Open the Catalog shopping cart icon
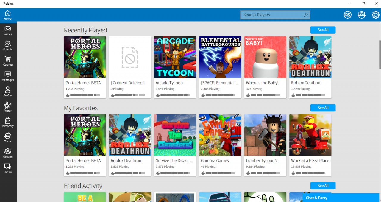The width and height of the screenshot is (381, 202). 8,61
